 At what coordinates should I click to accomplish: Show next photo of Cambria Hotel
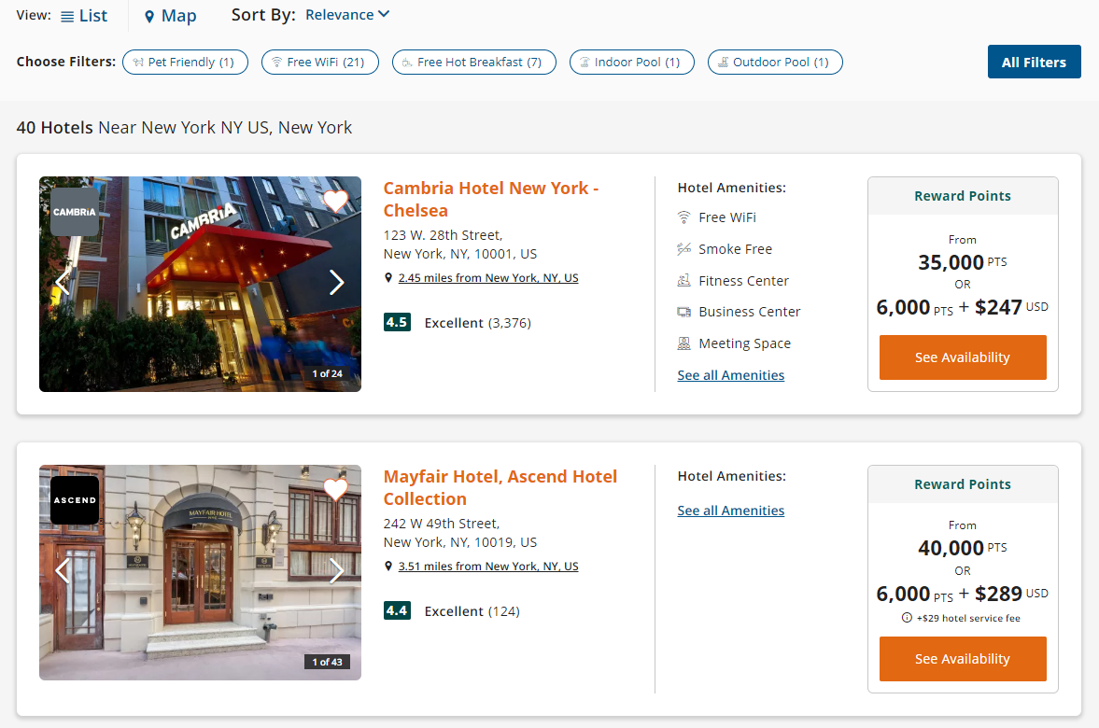click(336, 283)
